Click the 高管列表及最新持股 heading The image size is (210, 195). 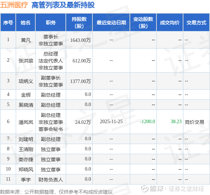click(x=63, y=5)
